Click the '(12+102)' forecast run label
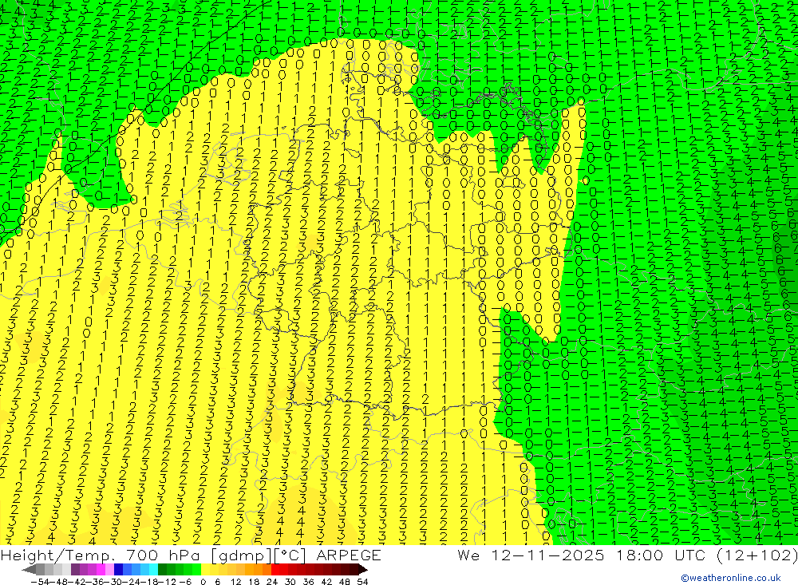The image size is (798, 585). (x=757, y=555)
